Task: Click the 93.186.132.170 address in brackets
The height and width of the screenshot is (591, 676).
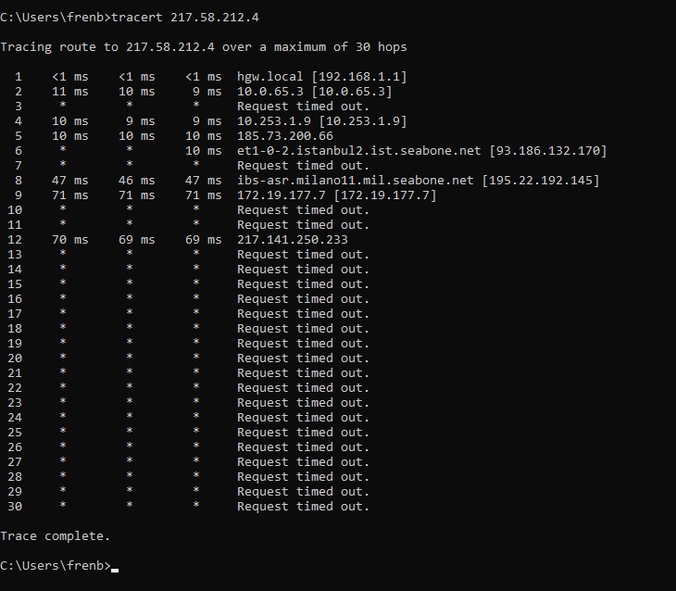Action: [548, 151]
